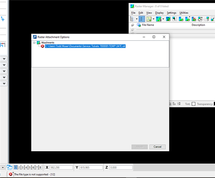This screenshot has width=215, height=178.
Task: Click the raster mirror/flip icon
Action: 207,19
